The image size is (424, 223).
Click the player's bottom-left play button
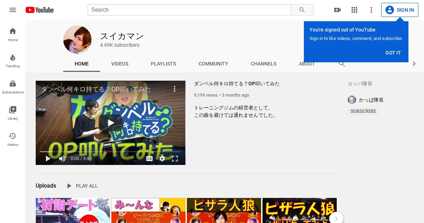click(48, 159)
